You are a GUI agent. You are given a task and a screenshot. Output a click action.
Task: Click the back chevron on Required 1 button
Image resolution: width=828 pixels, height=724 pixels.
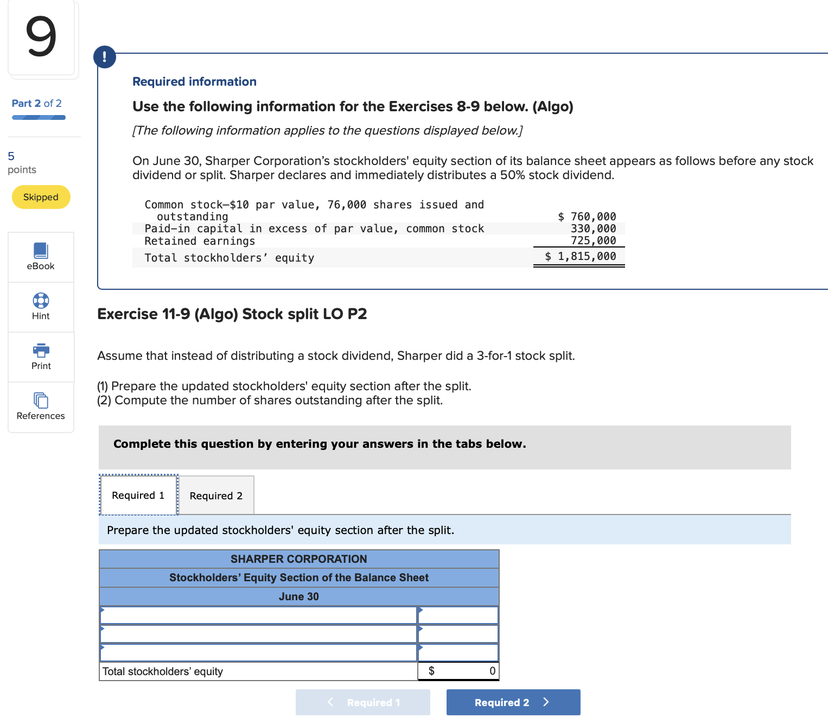tap(330, 702)
